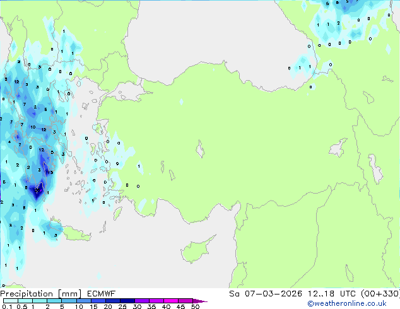The image size is (400, 309).
Task: Click the 'ECMWF' model label
Action: [102, 294]
